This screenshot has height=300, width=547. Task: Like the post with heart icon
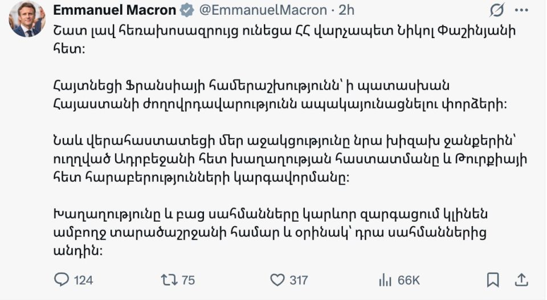(x=277, y=280)
